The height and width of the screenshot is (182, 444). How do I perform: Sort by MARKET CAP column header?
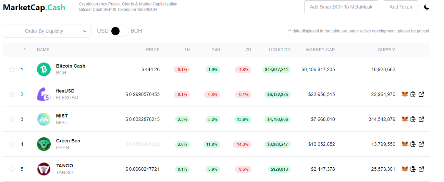[x=321, y=50]
